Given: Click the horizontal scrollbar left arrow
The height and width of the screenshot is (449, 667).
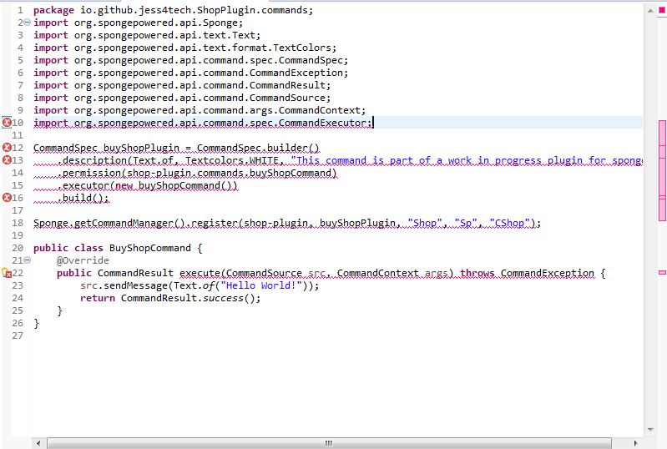Looking at the screenshot, I should point(38,443).
